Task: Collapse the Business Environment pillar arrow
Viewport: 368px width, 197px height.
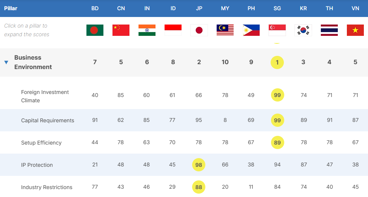Action: [x=6, y=63]
